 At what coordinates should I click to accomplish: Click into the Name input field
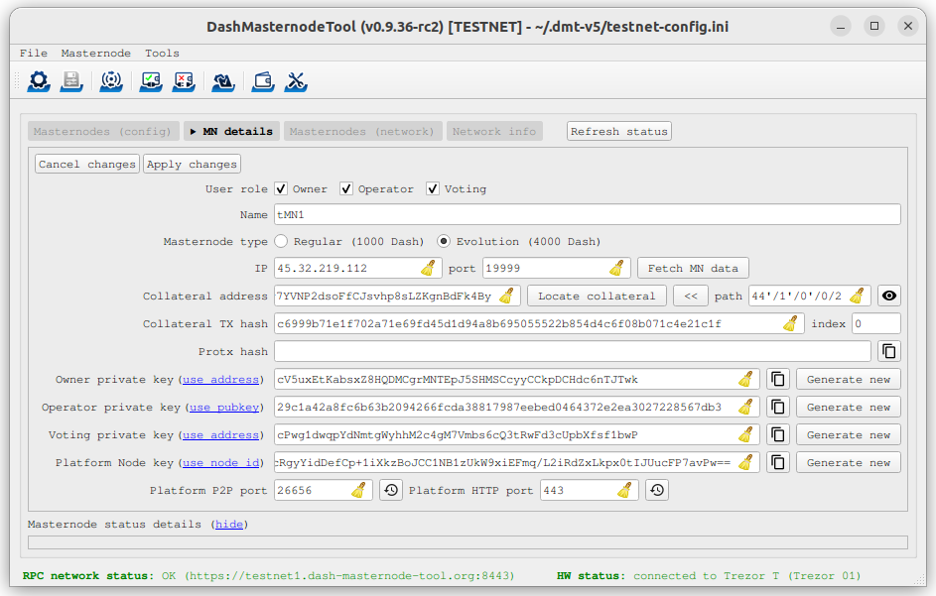tap(586, 214)
